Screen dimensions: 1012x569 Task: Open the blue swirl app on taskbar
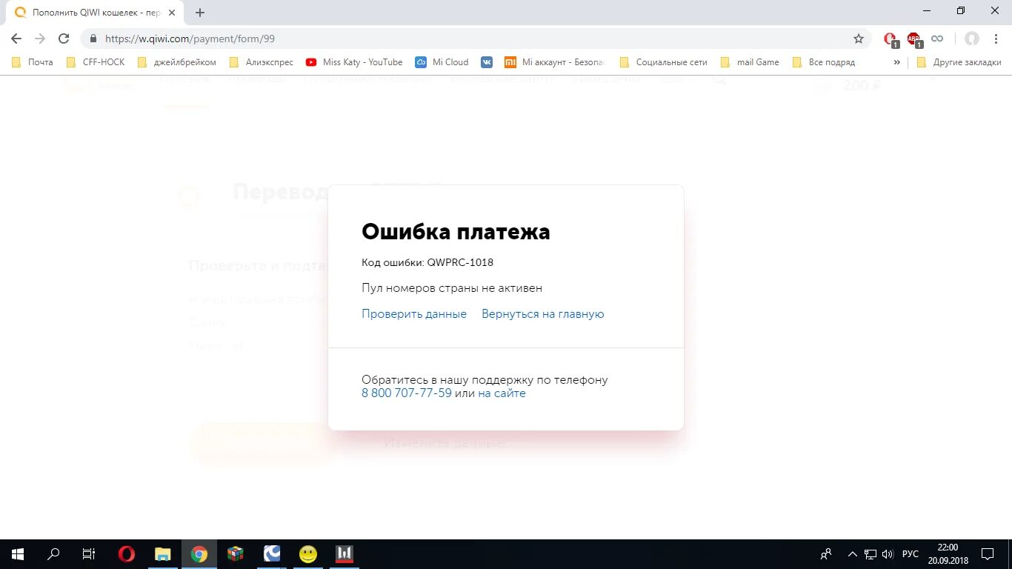point(271,554)
